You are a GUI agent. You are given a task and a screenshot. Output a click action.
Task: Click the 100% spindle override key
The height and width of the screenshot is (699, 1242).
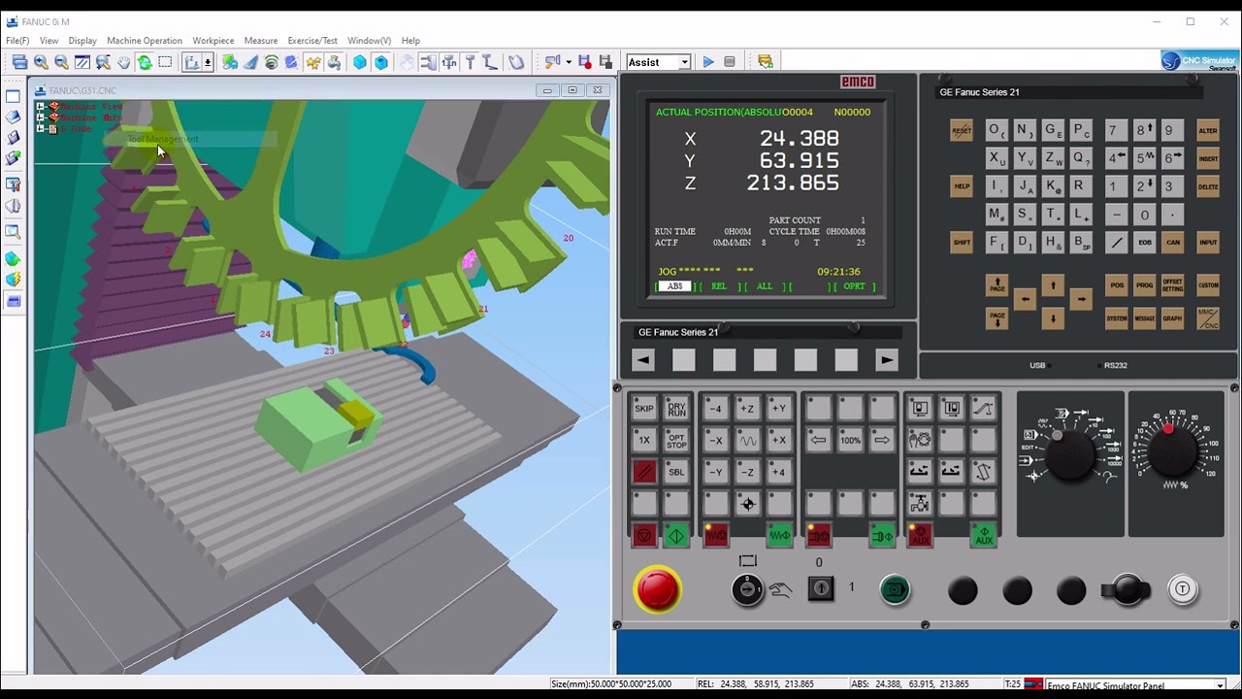point(850,440)
